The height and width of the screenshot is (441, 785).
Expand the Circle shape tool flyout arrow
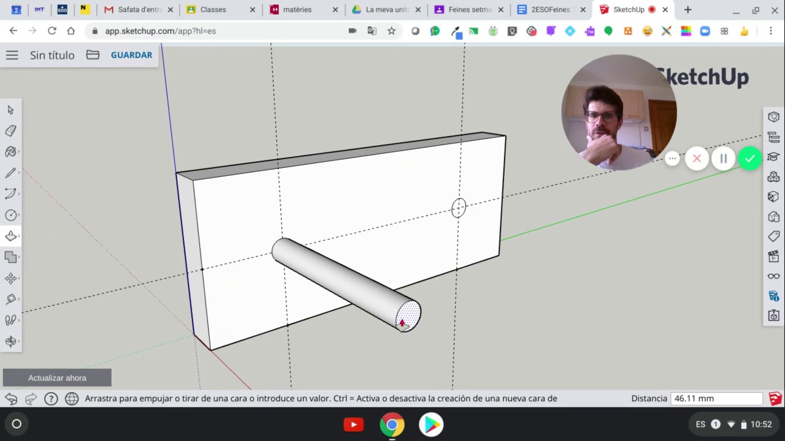point(19,215)
